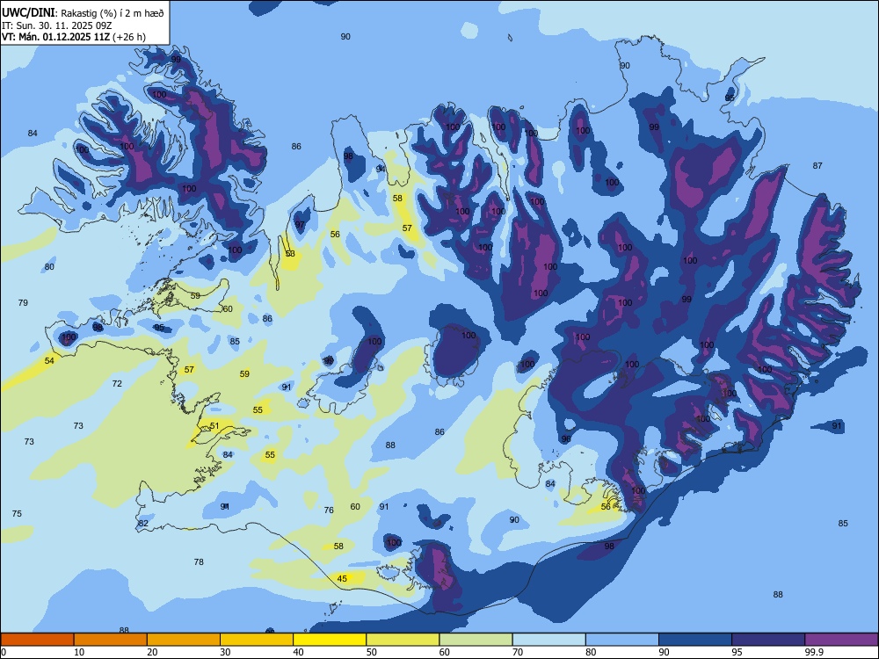The width and height of the screenshot is (879, 659).
Task: Pick the 50–60 pale yellow legend swatch
Action: tap(403, 640)
